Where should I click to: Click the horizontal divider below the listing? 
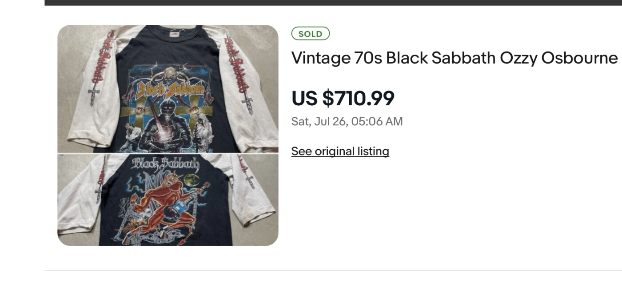[x=333, y=270]
